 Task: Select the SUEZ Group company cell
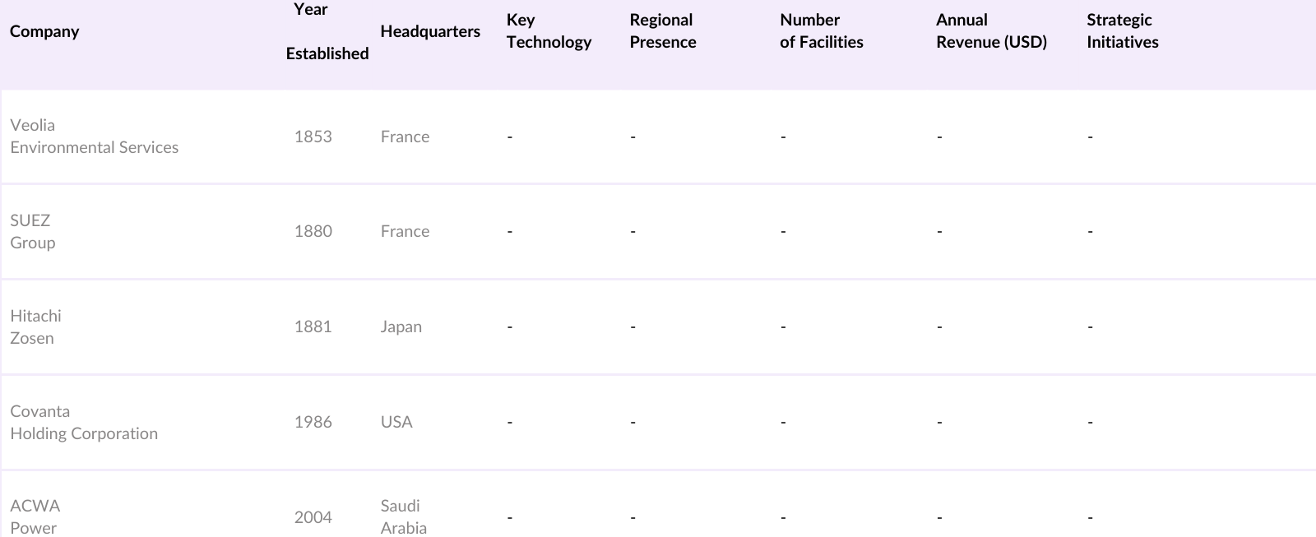click(x=33, y=232)
